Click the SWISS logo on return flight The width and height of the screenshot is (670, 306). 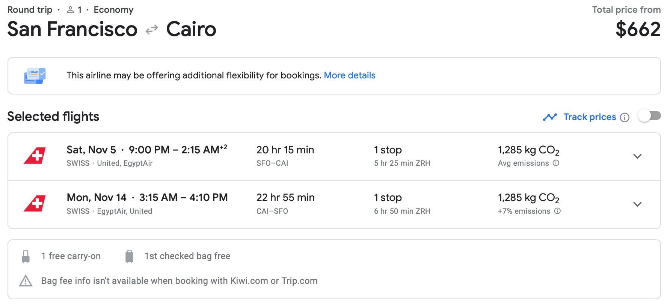[x=35, y=204]
